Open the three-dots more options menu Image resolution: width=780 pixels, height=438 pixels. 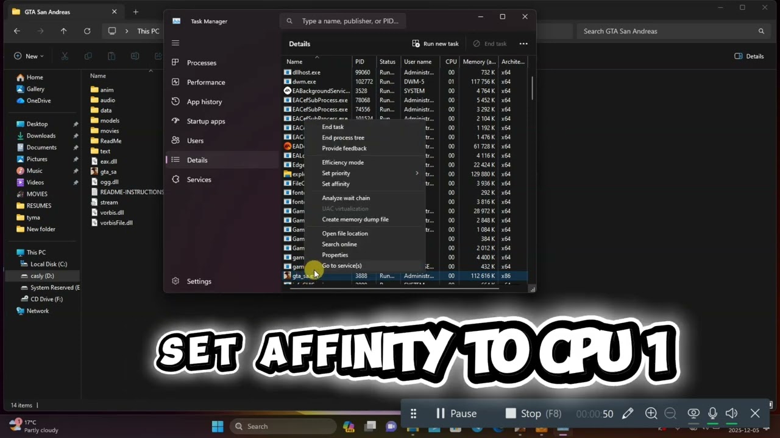[523, 44]
